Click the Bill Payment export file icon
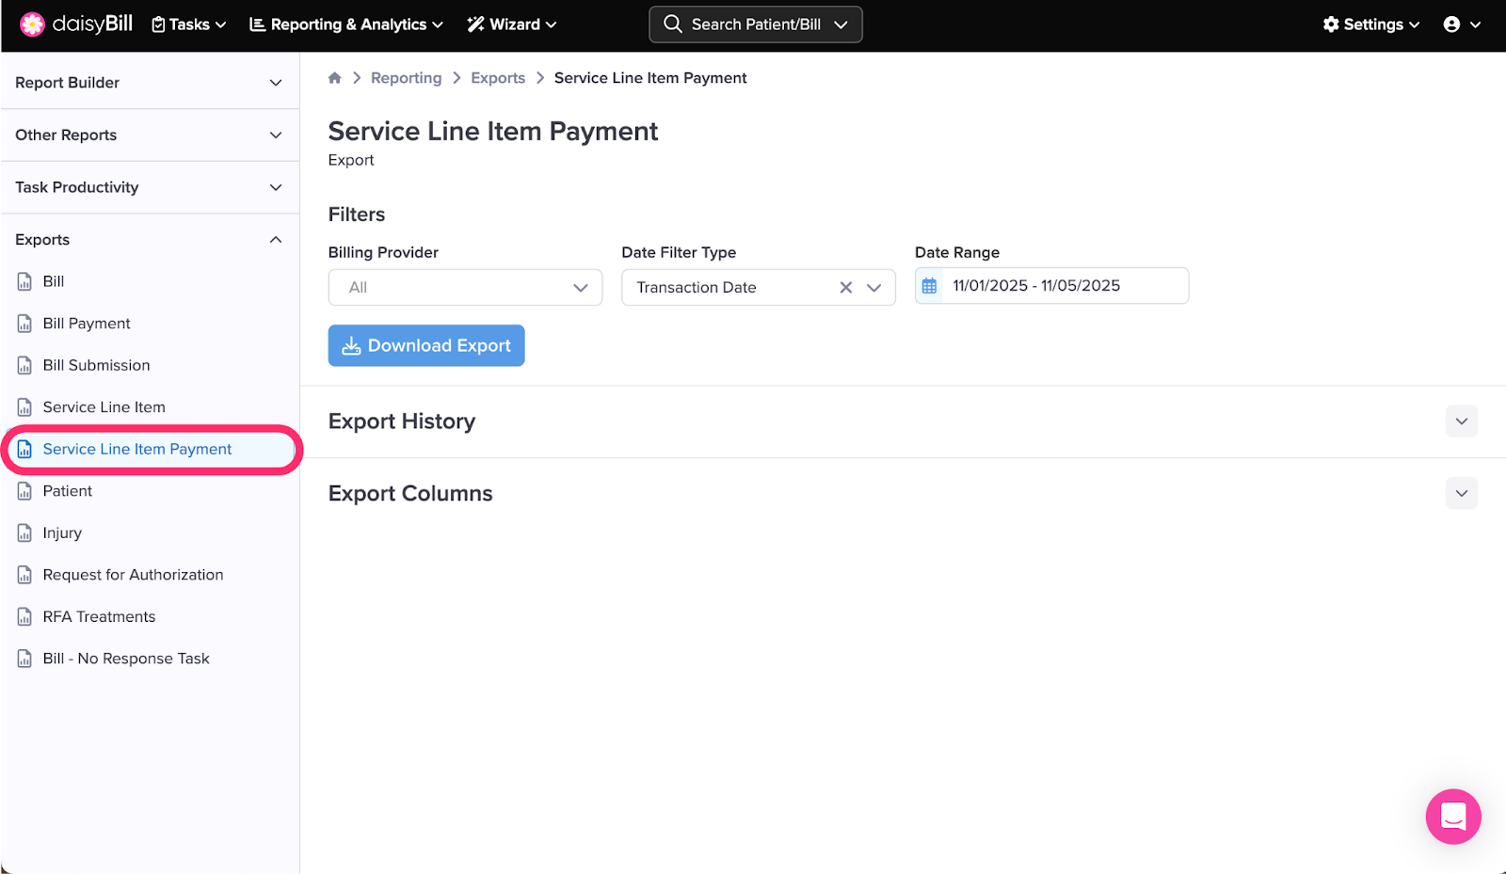1506x874 pixels. 25,324
